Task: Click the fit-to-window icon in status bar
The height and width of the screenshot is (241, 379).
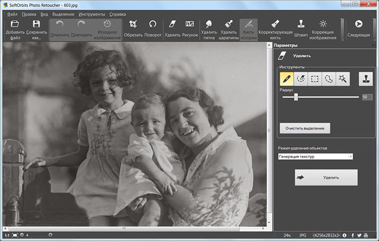Action: pyautogui.click(x=15, y=235)
